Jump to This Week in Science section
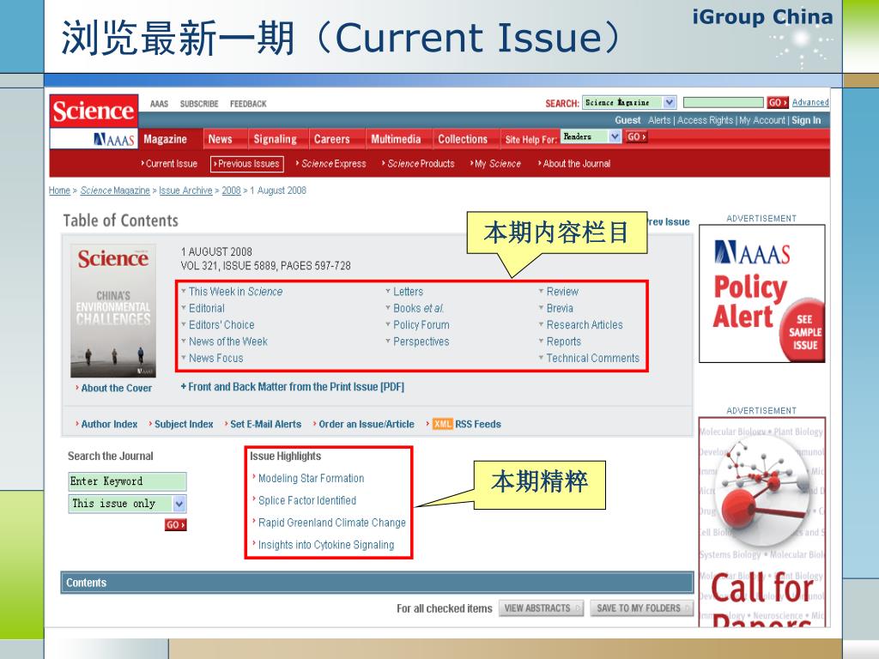 tap(235, 292)
